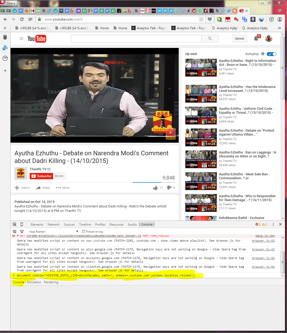
Task: Bookmark page with the heart icon
Action: coord(210,19)
